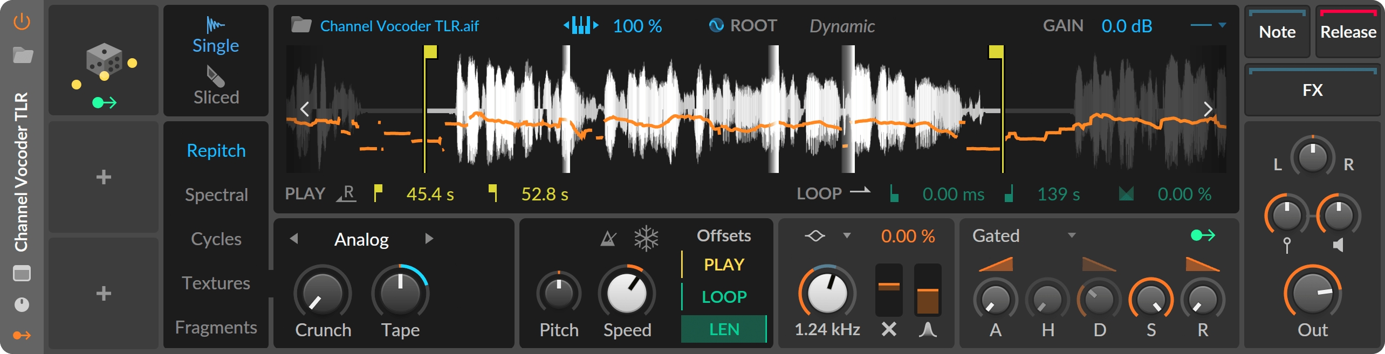The height and width of the screenshot is (354, 1385).
Task: Toggle the envelope green arrow routing
Action: coord(1203,235)
